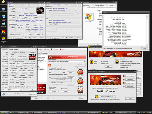Click the AMD Radeon logo in GPU-Z
This screenshot has width=152, height=114.
(32, 57)
